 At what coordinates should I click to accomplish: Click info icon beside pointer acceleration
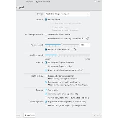pyautogui.click(x=75, y=49)
